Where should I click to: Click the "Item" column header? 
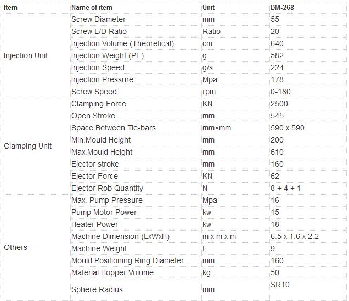click(10, 8)
